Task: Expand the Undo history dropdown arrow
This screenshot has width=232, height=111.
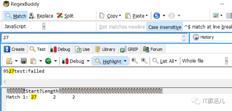Action: click(164, 15)
